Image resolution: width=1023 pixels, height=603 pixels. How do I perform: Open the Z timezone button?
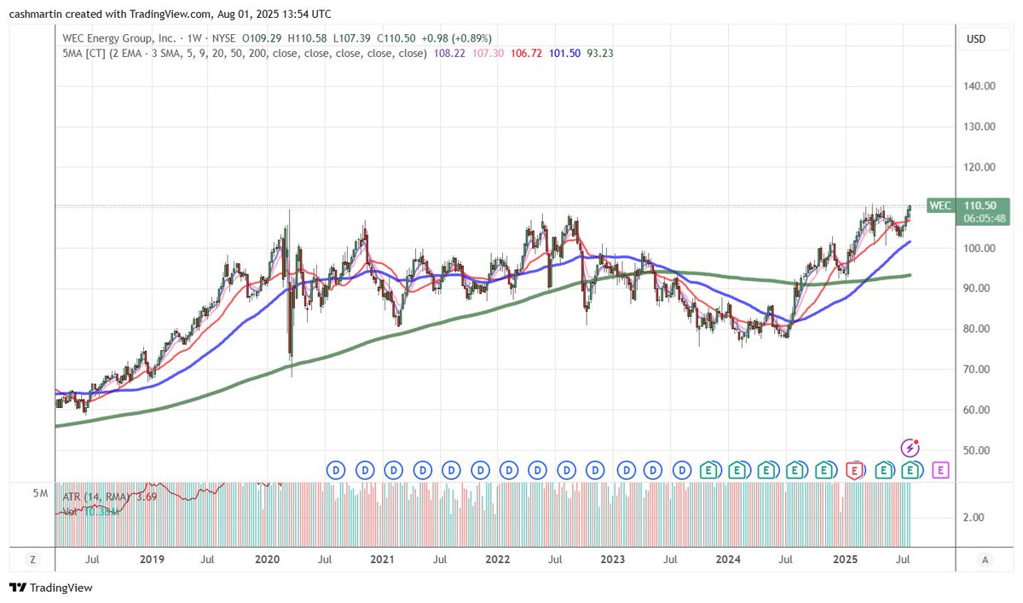32,560
